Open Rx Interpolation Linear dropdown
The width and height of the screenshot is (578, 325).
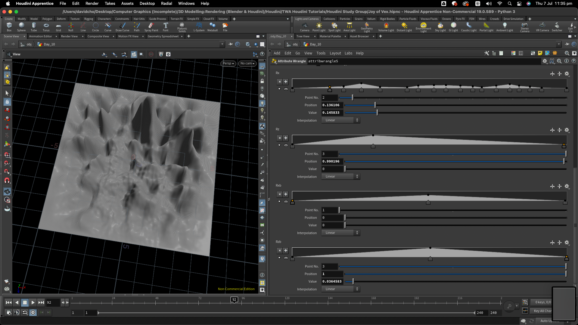pyautogui.click(x=340, y=120)
